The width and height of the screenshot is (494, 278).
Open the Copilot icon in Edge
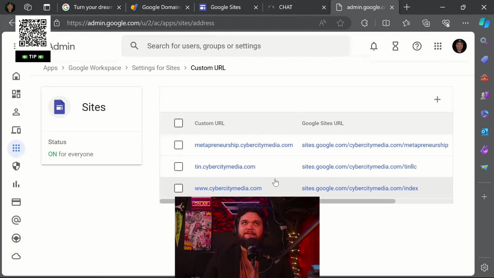(484, 23)
